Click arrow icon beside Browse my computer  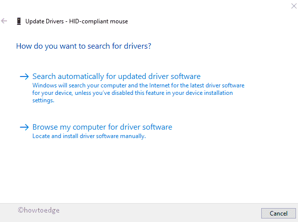[x=24, y=127]
